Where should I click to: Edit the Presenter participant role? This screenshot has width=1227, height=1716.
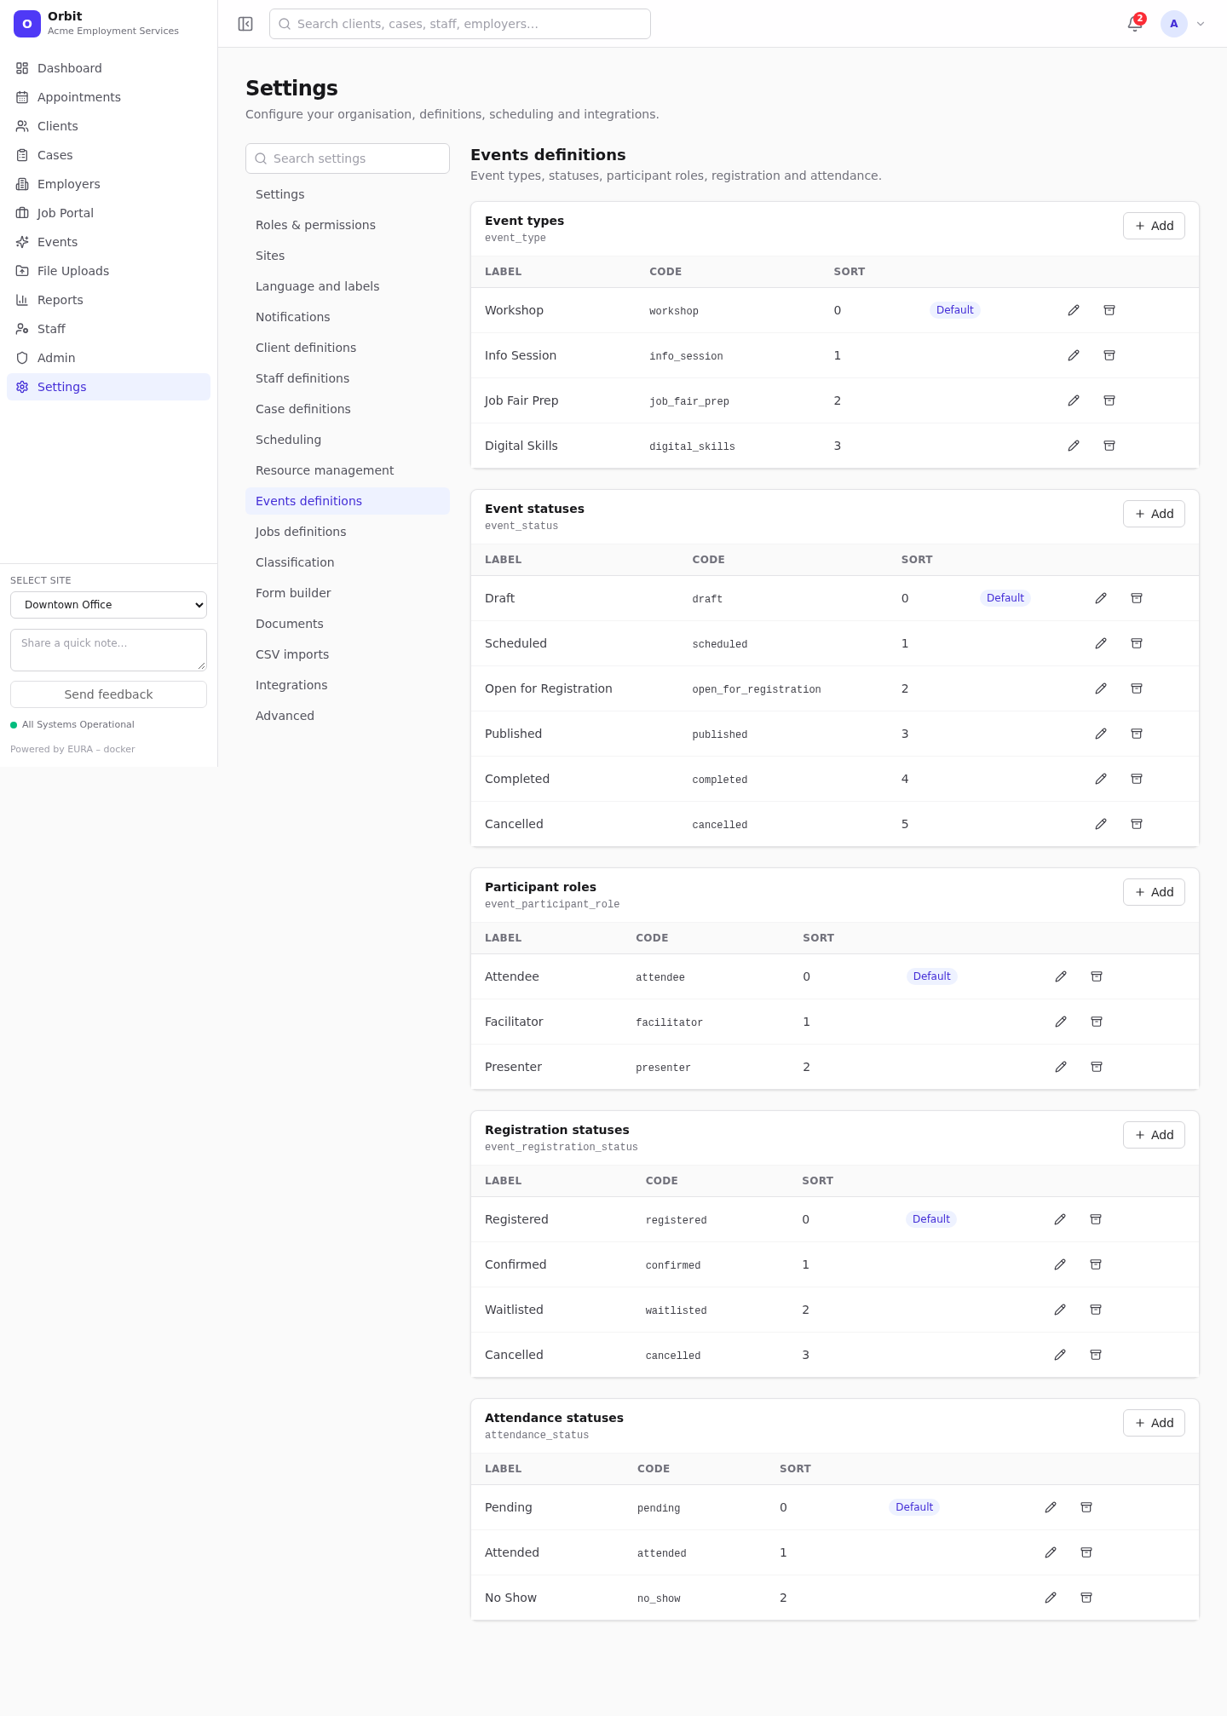point(1061,1067)
